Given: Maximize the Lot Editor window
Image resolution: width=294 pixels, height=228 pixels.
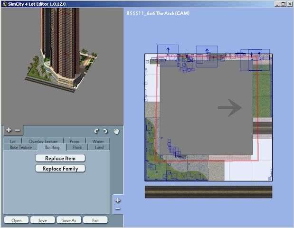Looking at the screenshot, I should (x=283, y=4).
